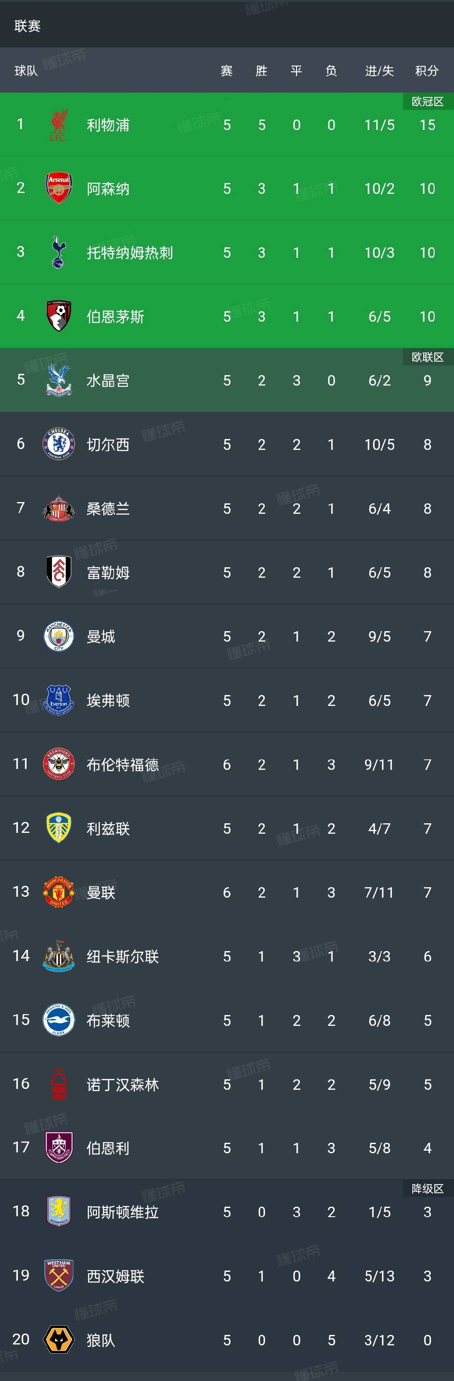Open the Manchester City club logo
The width and height of the screenshot is (454, 1381).
[x=59, y=636]
